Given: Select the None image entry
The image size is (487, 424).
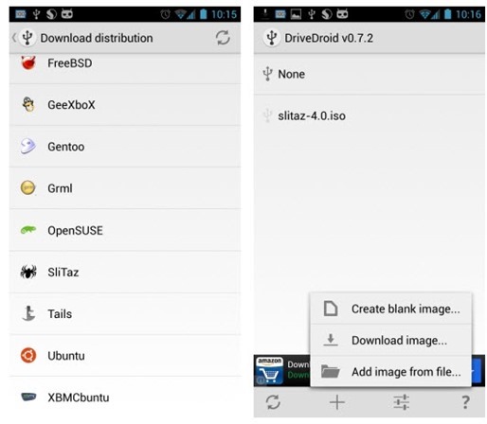Looking at the screenshot, I should [x=370, y=74].
